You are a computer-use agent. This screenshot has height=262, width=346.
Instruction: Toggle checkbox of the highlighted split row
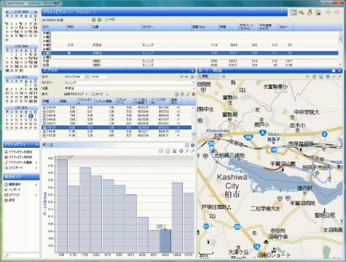(x=44, y=127)
